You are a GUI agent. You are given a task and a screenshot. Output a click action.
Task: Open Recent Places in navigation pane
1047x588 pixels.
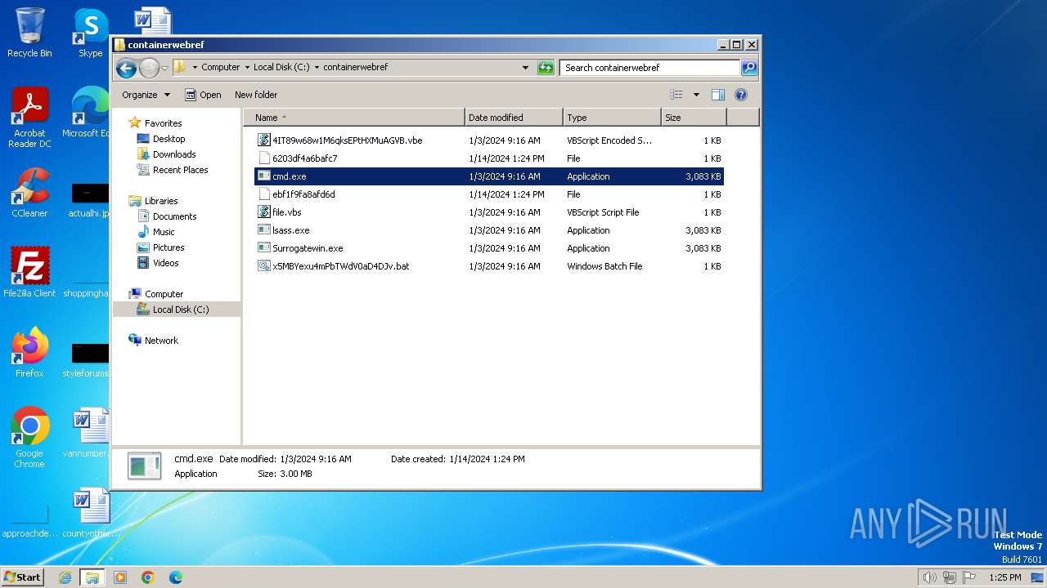click(180, 170)
